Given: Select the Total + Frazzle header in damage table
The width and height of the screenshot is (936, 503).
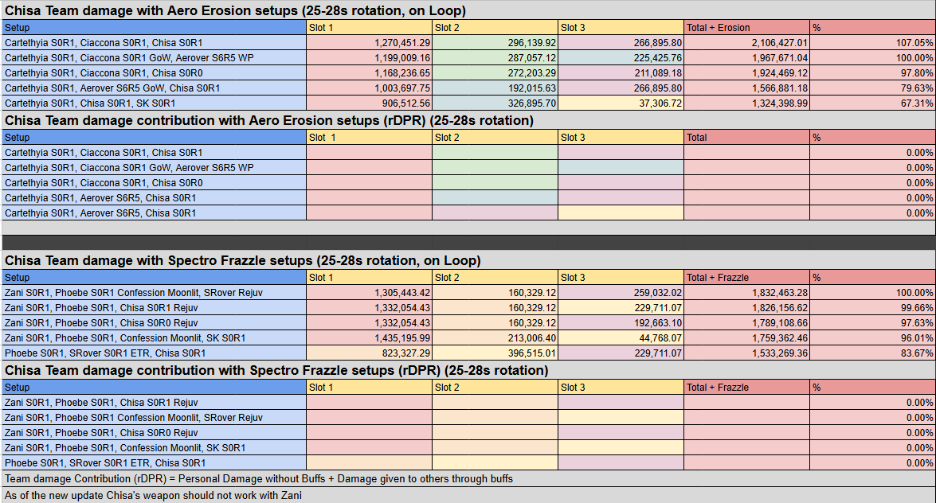Looking at the screenshot, I should 746,278.
